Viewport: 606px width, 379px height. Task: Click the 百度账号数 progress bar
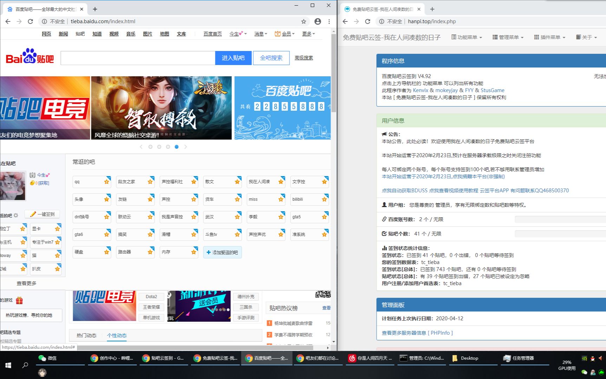[560, 219]
